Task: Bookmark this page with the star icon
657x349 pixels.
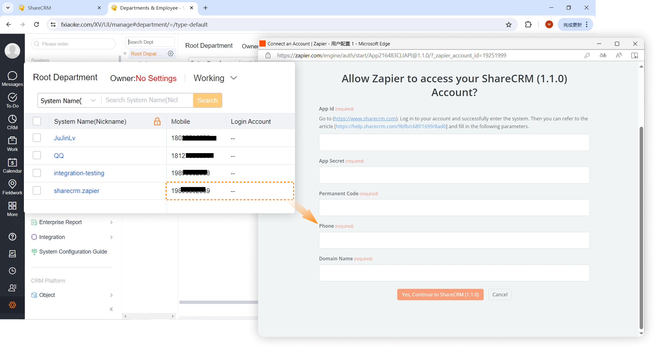Action: point(509,24)
